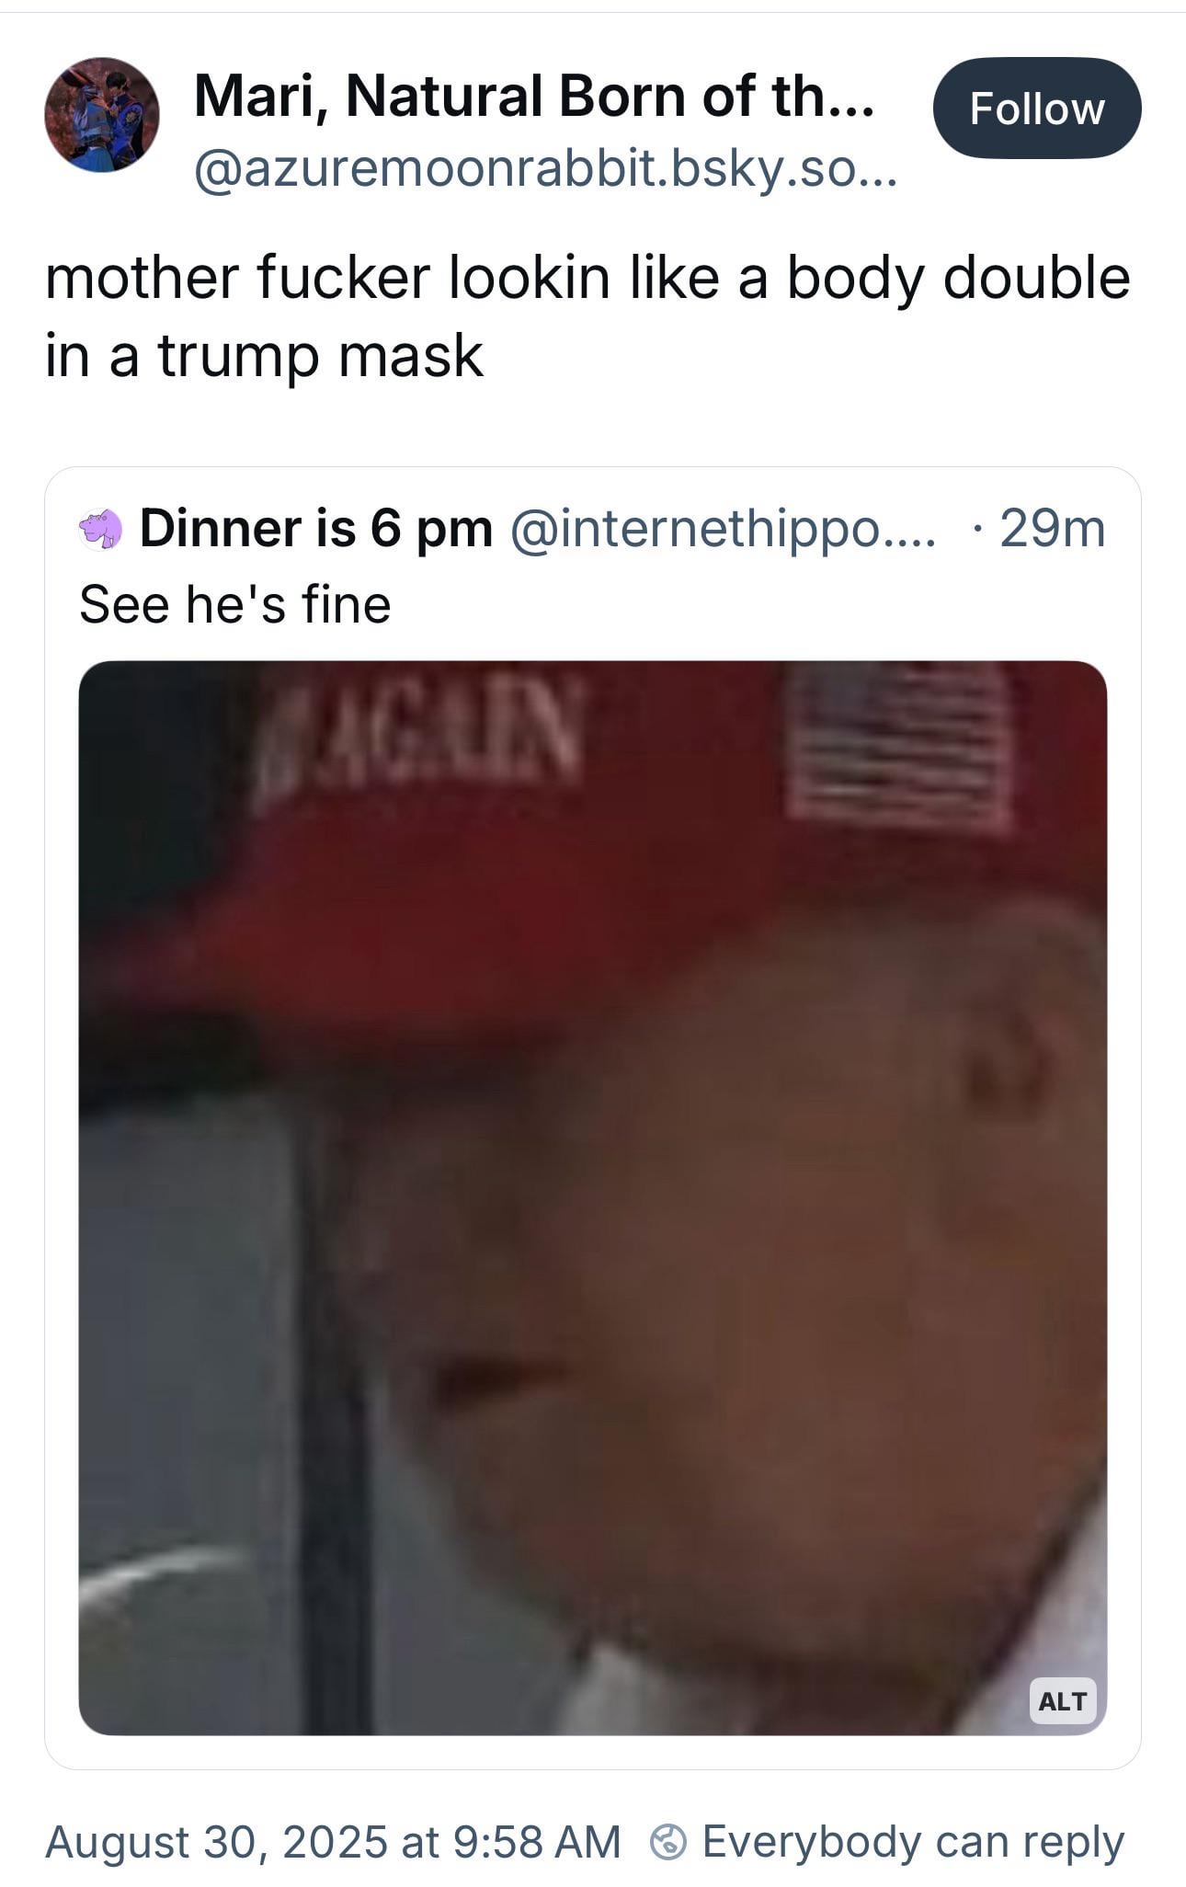1186x1887 pixels.
Task: Click the 29m timestamp on the quoted post
Action: pyautogui.click(x=1053, y=529)
